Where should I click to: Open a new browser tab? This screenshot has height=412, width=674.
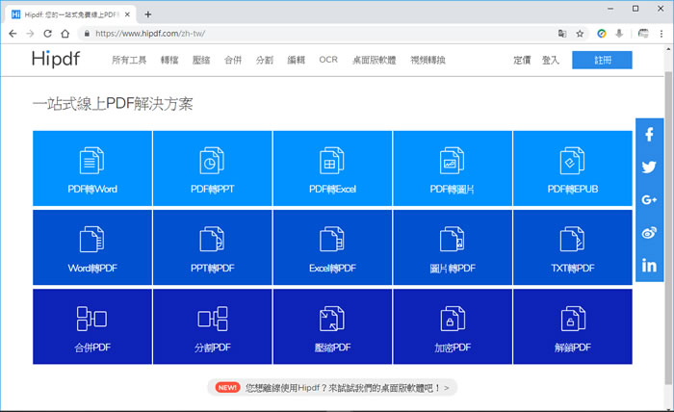coord(148,14)
